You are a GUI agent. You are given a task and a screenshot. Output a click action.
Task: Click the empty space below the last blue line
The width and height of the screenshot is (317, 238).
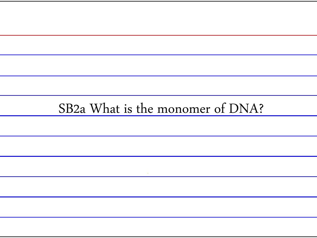click(158, 227)
